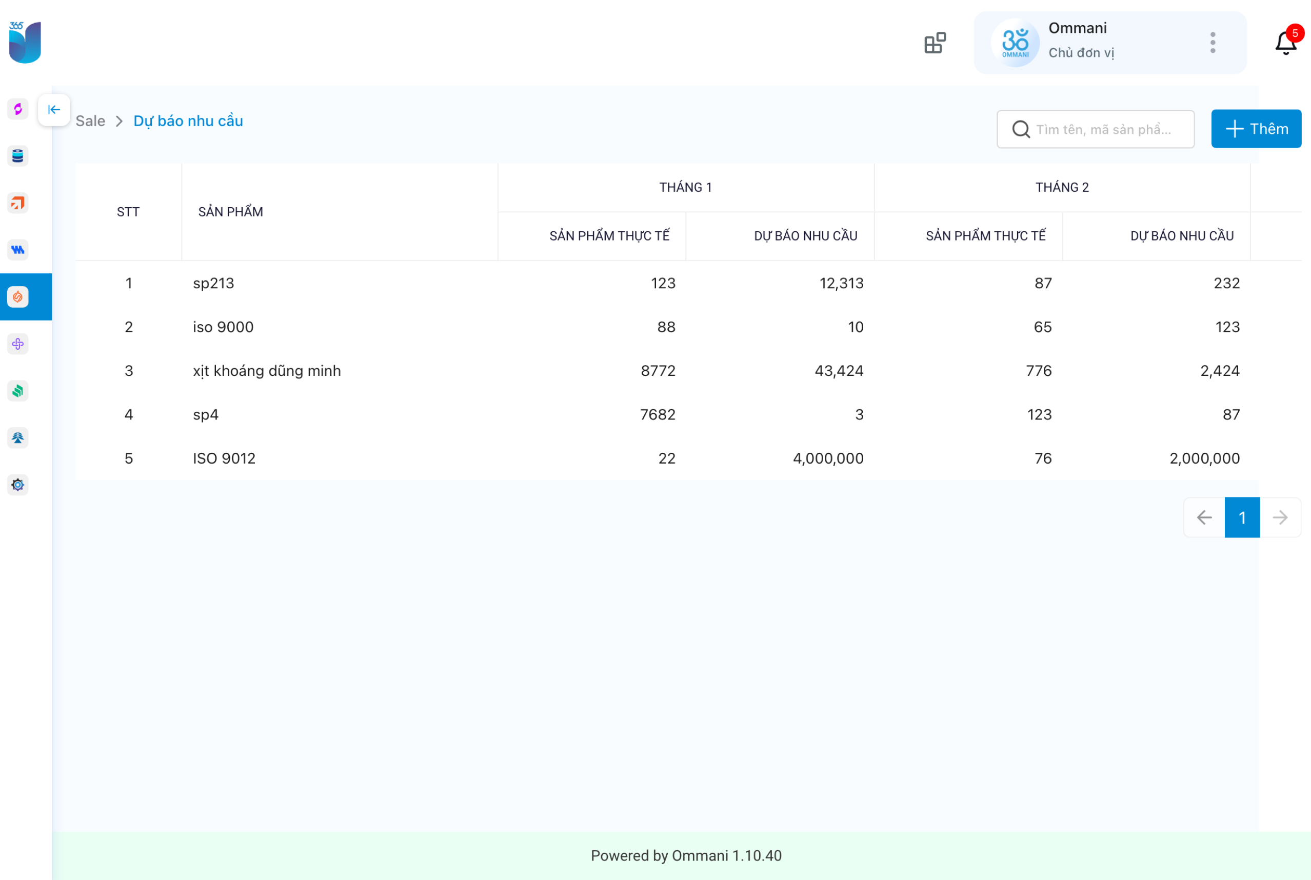Open the notifications bell
Image resolution: width=1311 pixels, height=880 pixels.
[1285, 43]
